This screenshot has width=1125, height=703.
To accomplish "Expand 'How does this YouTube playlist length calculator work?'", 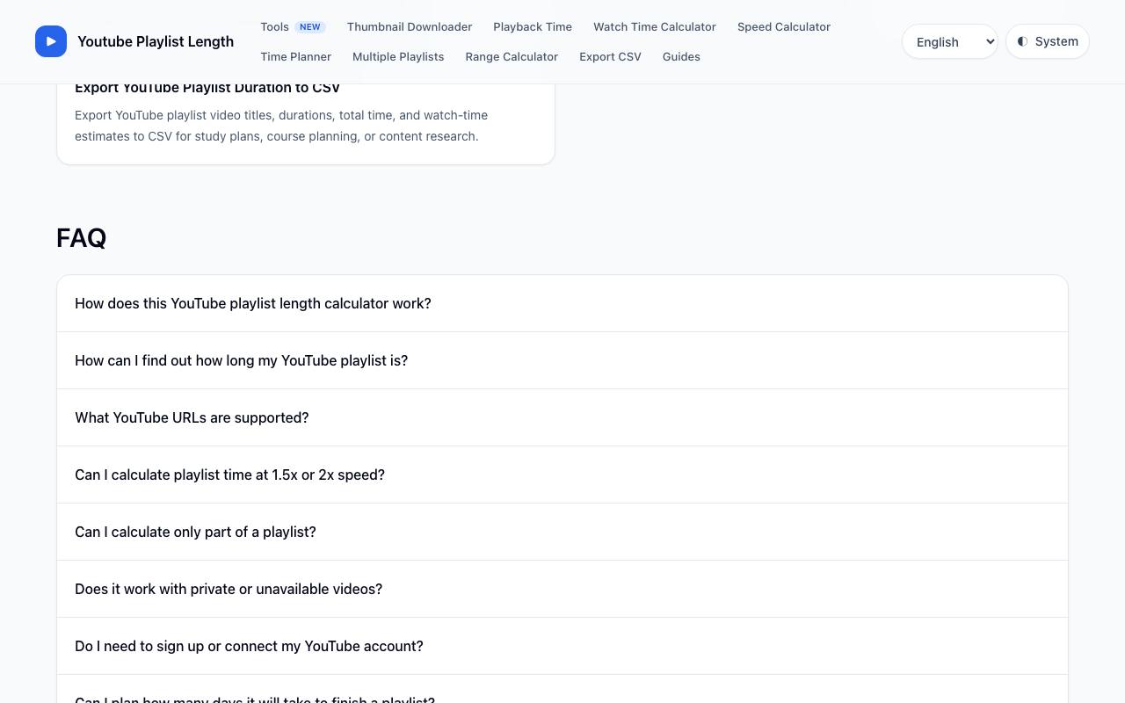I will coord(562,303).
